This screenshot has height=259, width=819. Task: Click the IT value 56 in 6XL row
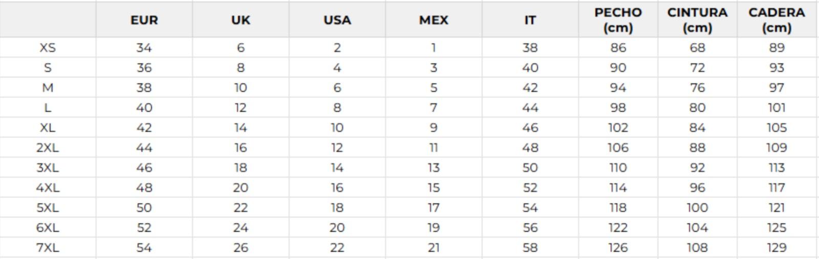click(x=530, y=228)
